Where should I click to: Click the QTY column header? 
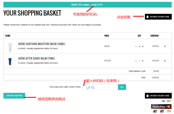[x=139, y=36]
